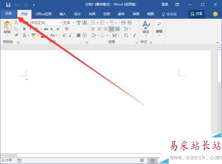Click the smiley feedback icon

click(215, 14)
